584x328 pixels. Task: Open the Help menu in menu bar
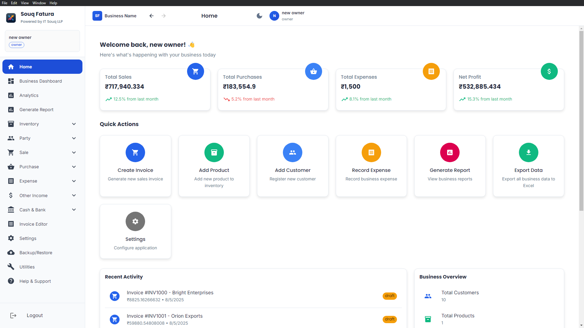point(53,3)
